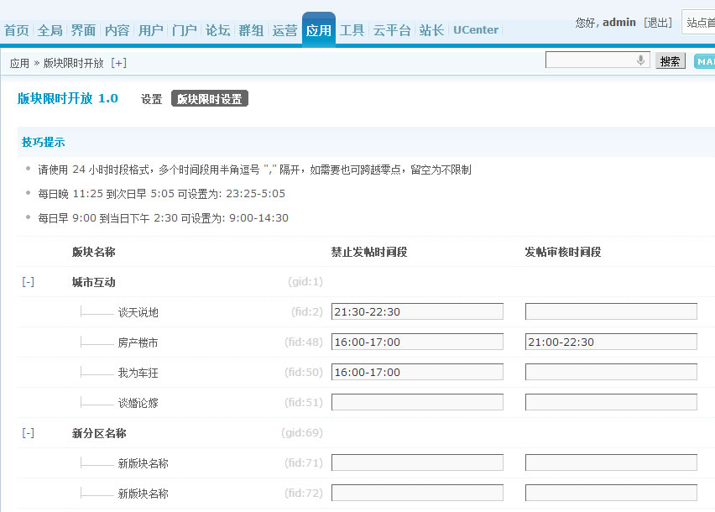
Task: Open the 工具 navigation menu
Action: (x=352, y=30)
